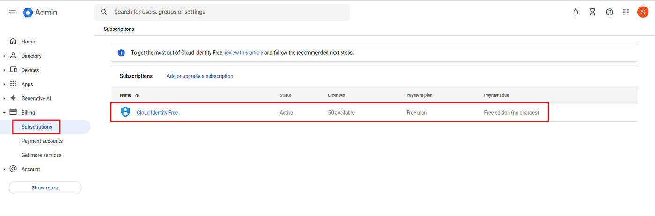Click Add or upgrade a subscription
The width and height of the screenshot is (655, 216).
click(200, 76)
